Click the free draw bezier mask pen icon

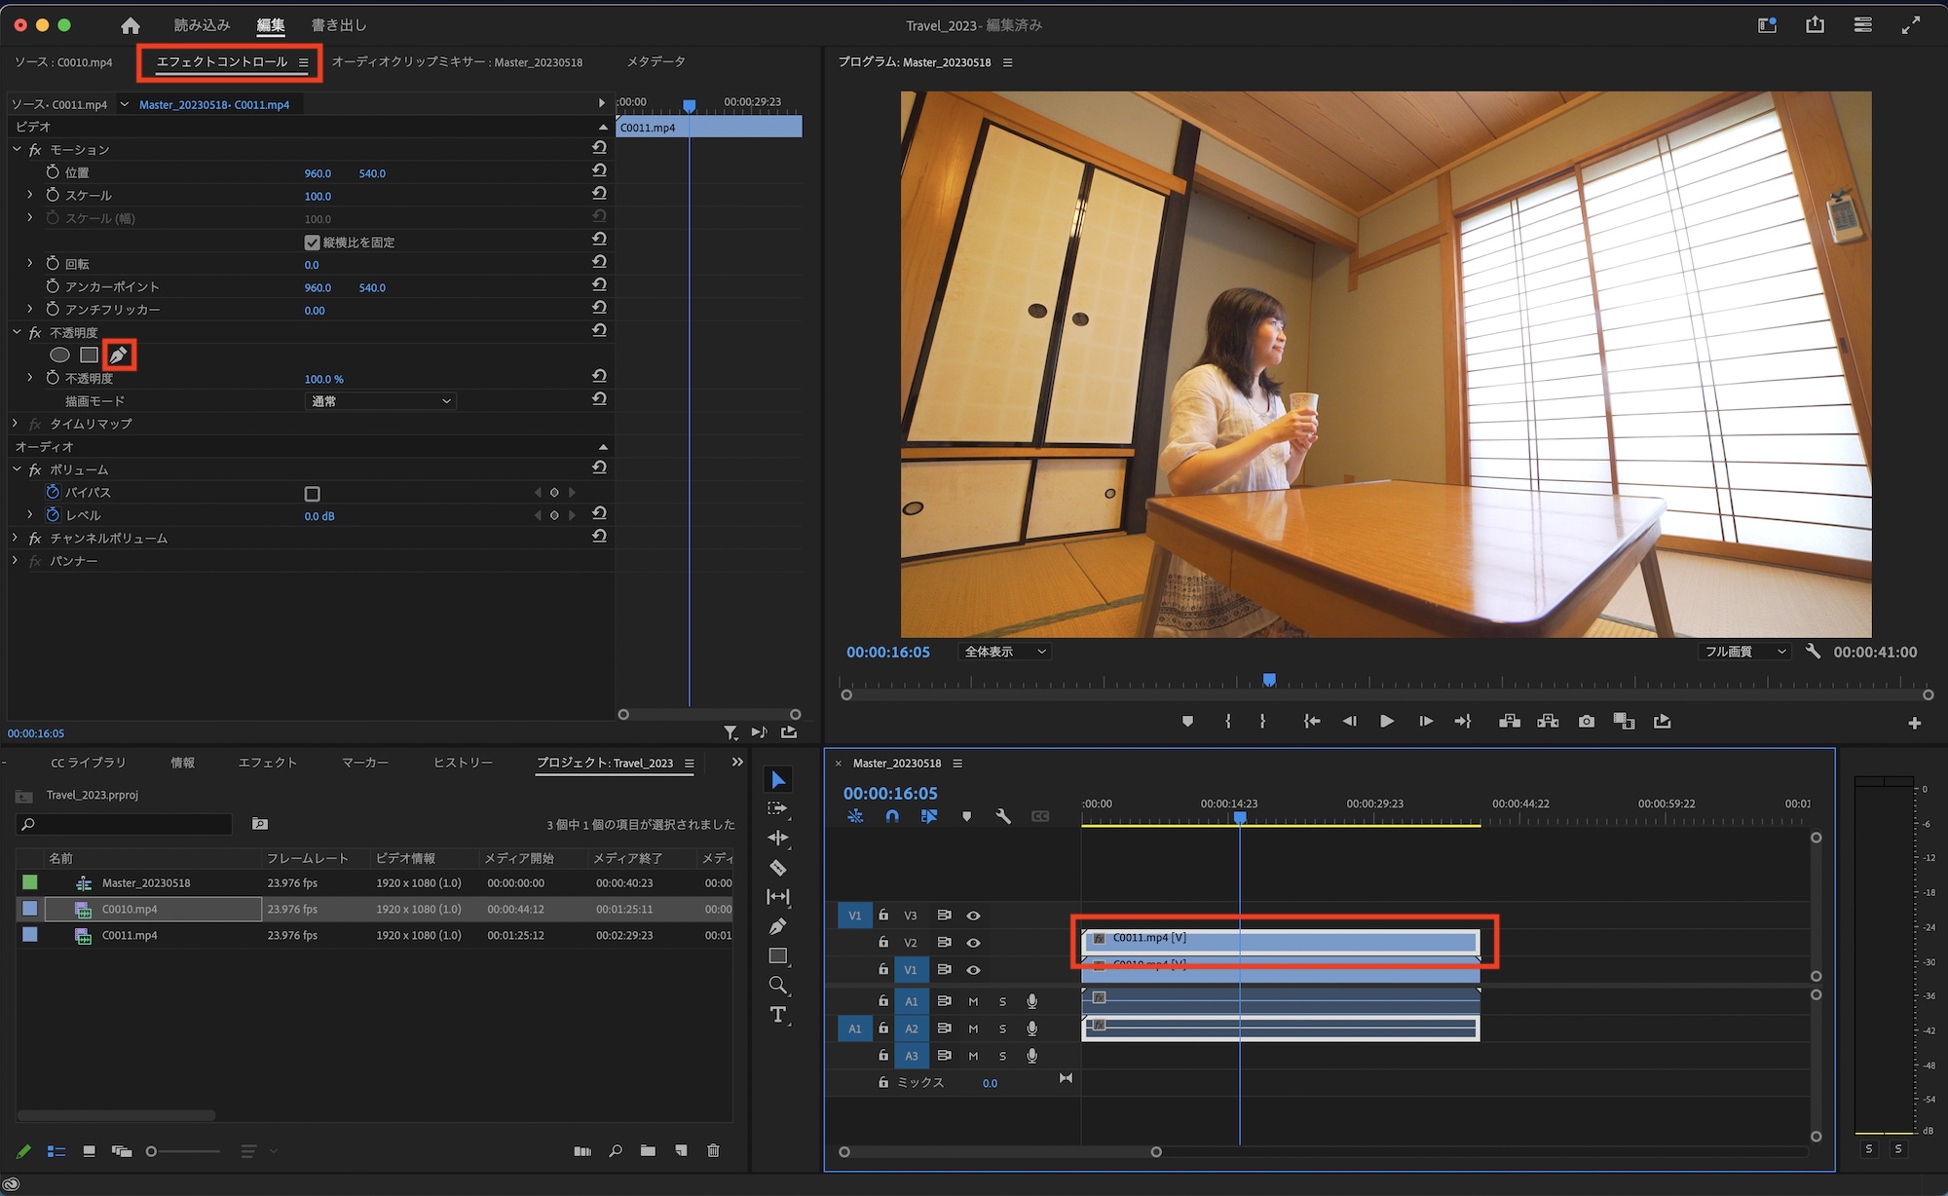119,355
